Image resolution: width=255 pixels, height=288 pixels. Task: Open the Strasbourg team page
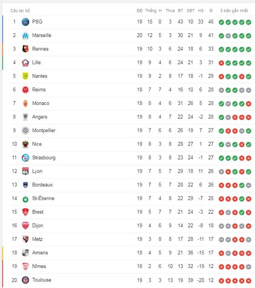coord(44,158)
